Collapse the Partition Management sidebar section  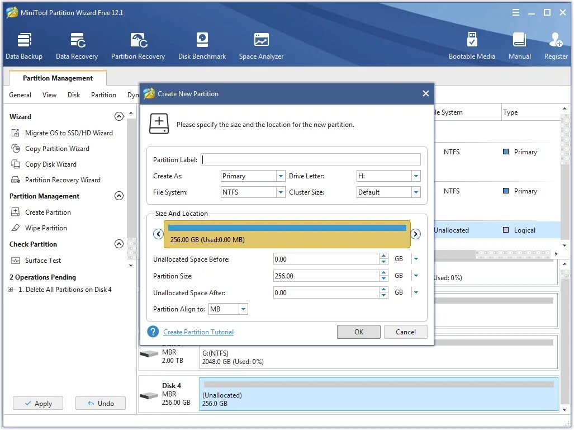[x=119, y=196]
